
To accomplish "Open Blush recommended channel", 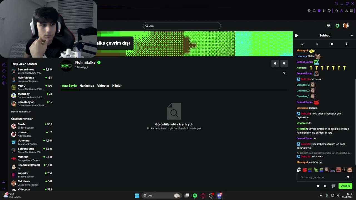I will tap(31, 126).
